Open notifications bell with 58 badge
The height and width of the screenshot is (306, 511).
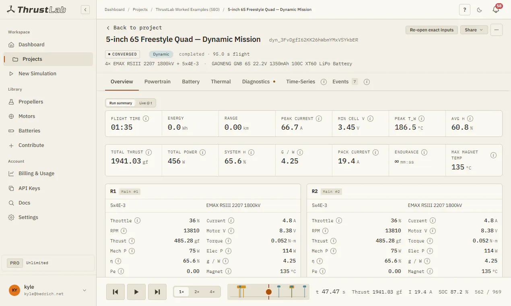pyautogui.click(x=496, y=10)
